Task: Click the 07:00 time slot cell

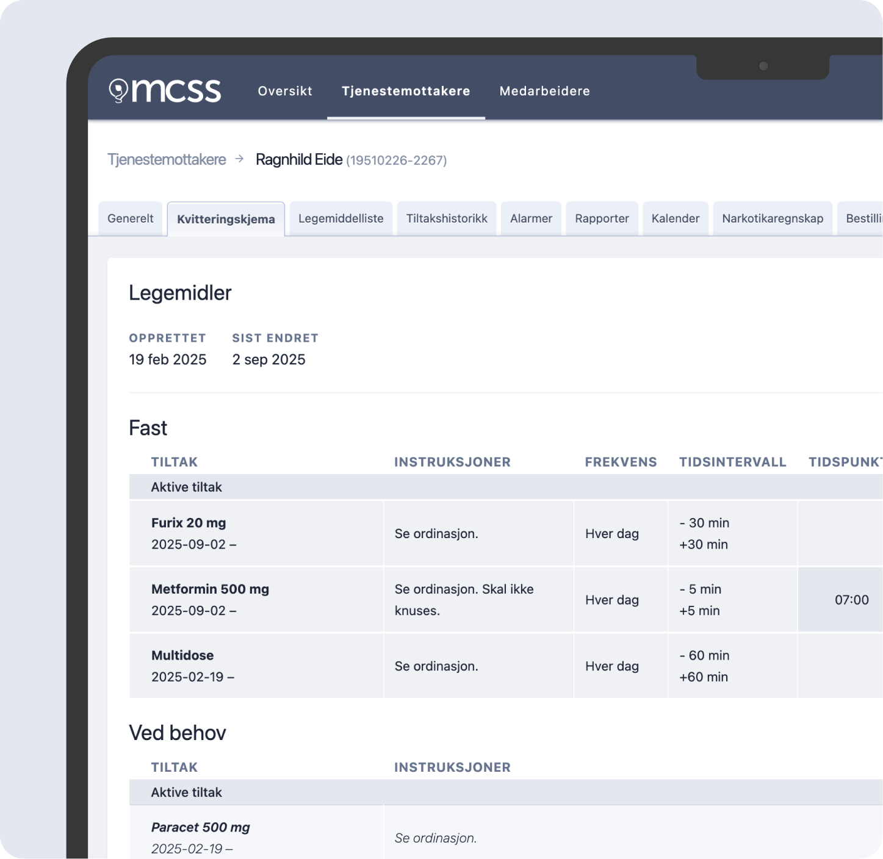Action: [851, 600]
